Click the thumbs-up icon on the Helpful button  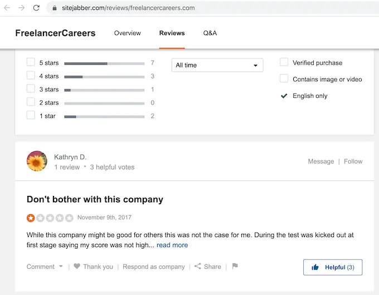(x=315, y=267)
